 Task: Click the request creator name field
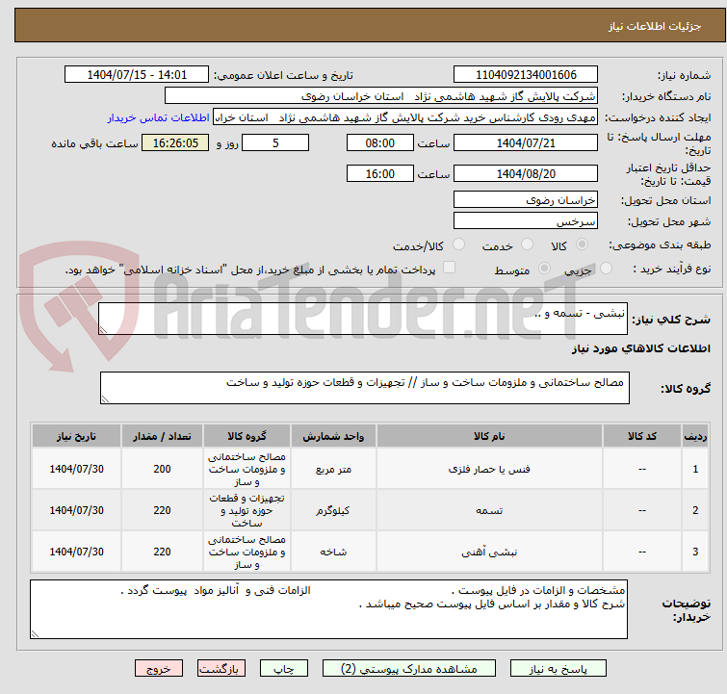click(405, 117)
